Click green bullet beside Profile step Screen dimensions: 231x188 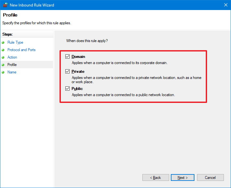click(3, 65)
